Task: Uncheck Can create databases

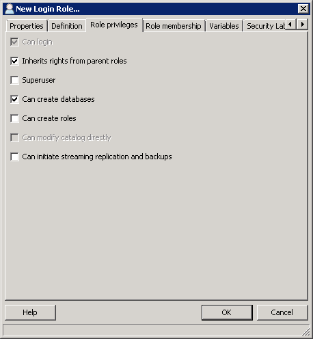Action: [x=14, y=99]
